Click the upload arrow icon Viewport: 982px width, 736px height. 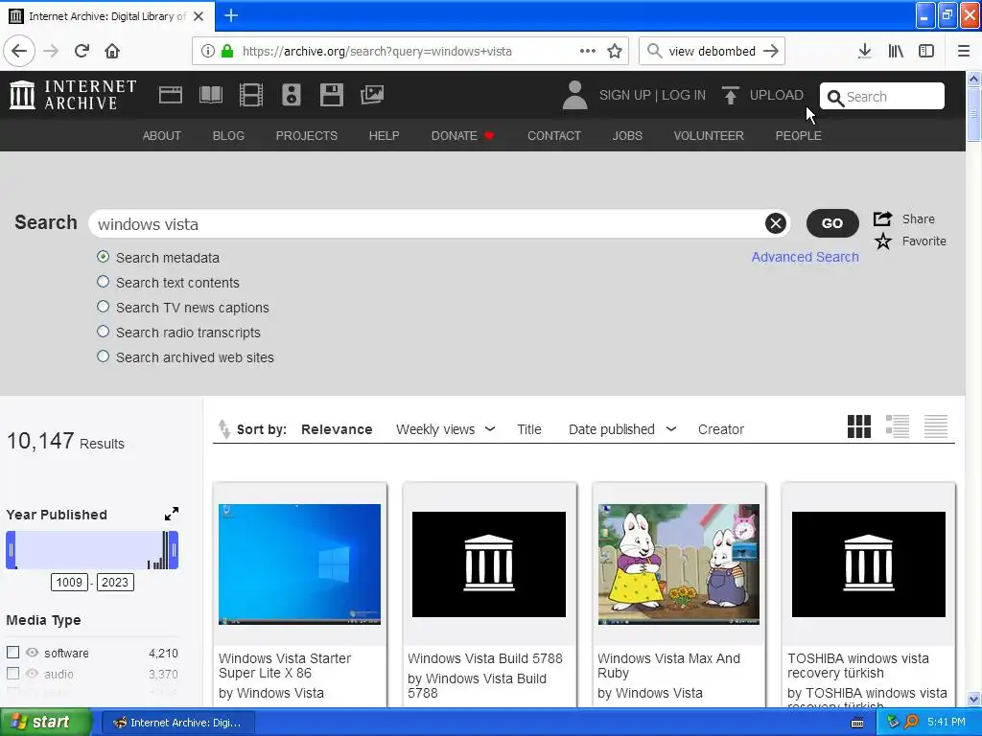point(730,95)
